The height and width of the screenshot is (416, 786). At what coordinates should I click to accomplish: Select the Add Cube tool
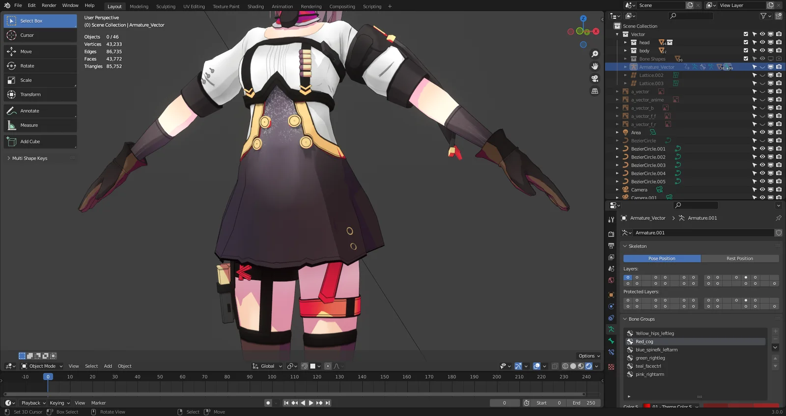[40, 141]
